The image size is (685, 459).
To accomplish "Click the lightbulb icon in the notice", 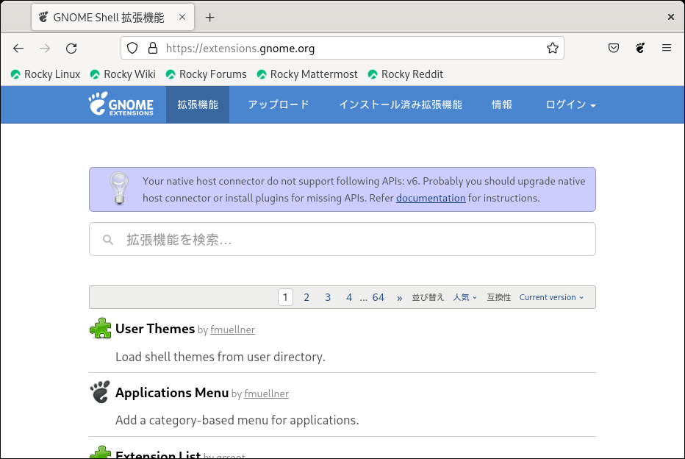I will click(119, 188).
